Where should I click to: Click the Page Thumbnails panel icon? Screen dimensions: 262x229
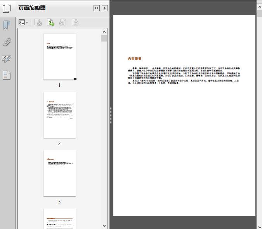pyautogui.click(x=7, y=8)
